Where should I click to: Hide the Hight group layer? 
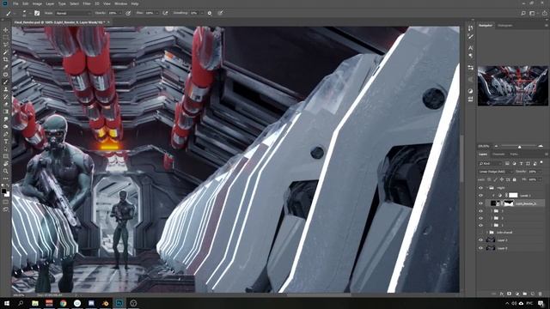click(481, 188)
